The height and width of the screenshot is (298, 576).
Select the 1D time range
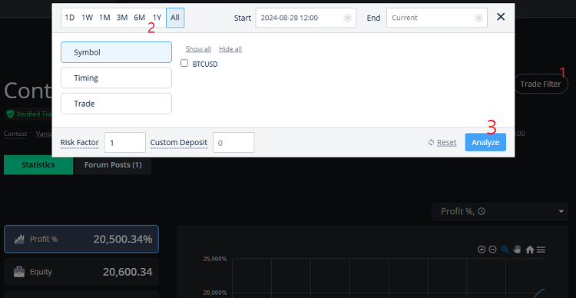click(69, 18)
